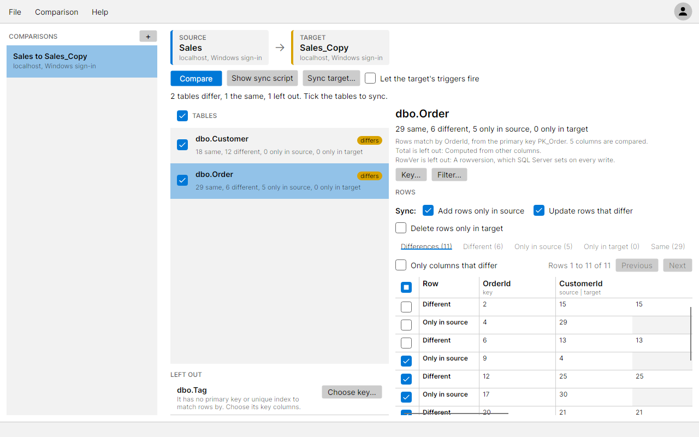Enable Delete rows only in target

[x=401, y=228]
